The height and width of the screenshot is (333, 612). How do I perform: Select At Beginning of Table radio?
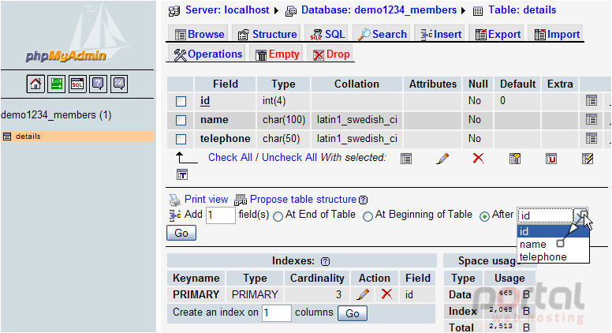368,216
